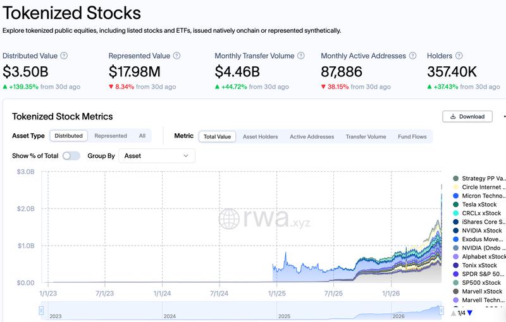Viewport: 506px width, 322px height.
Task: Toggle Marvell xStock legend series
Action: click(478, 292)
